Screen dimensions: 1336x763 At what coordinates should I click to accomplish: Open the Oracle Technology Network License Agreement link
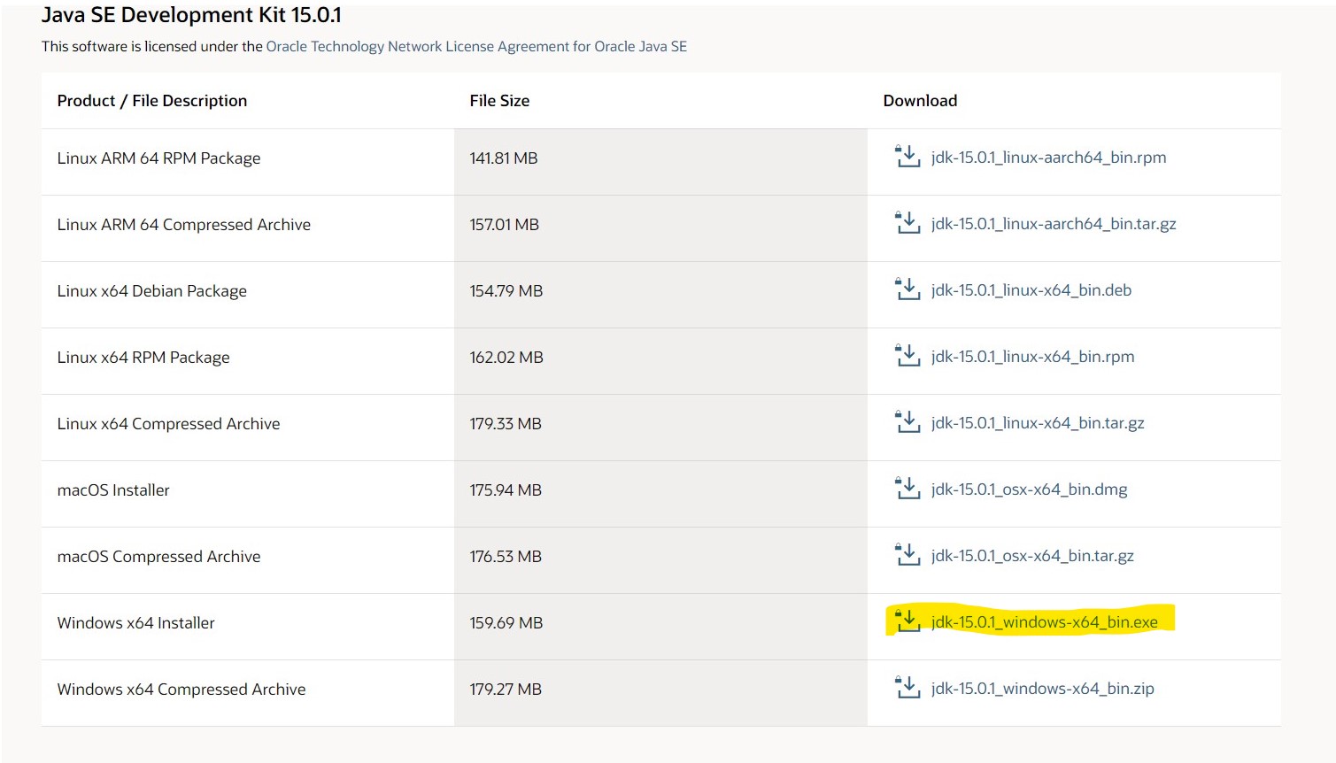[x=476, y=46]
